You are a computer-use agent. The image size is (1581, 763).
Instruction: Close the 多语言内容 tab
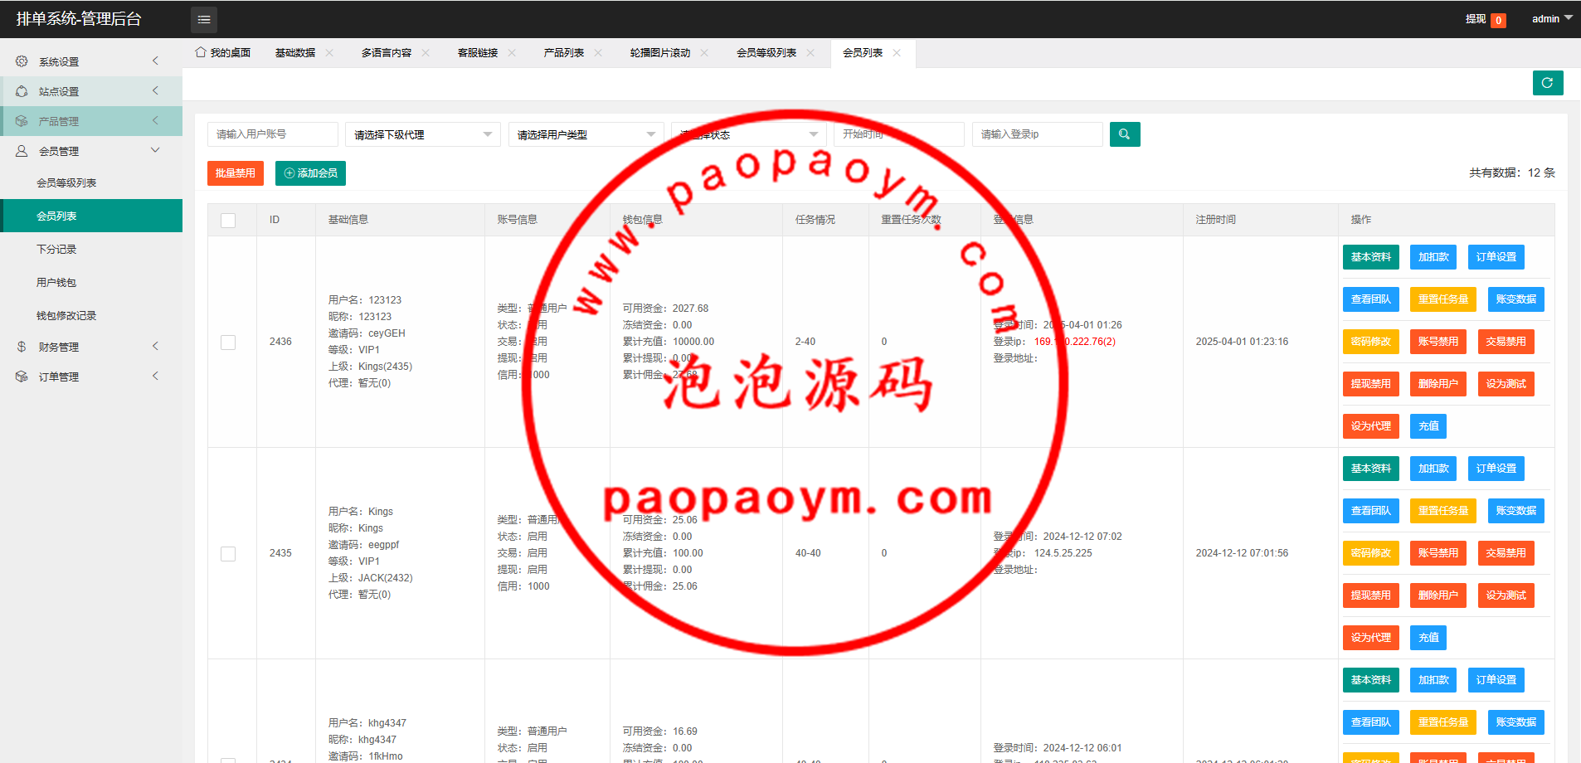(426, 52)
